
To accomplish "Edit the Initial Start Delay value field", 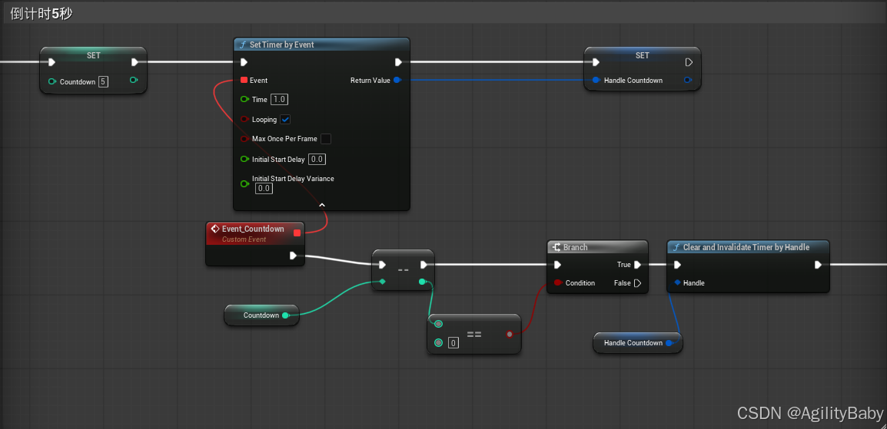I will (x=317, y=159).
